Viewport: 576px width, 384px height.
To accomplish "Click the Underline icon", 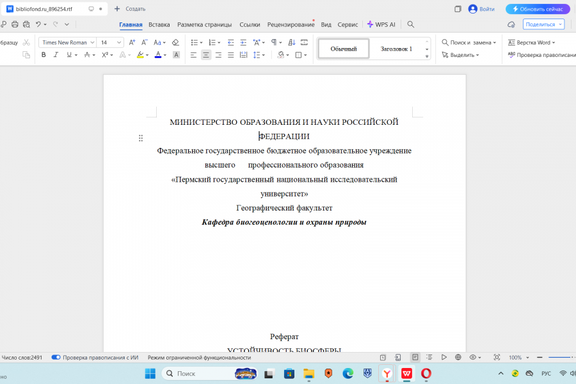I will pos(69,55).
